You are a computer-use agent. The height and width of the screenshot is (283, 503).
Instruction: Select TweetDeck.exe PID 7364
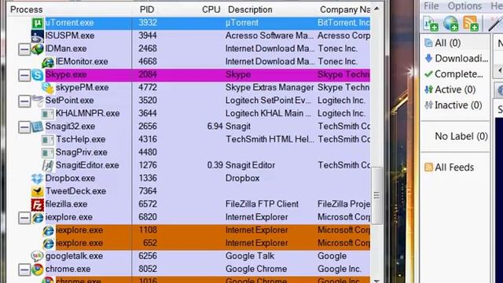coord(148,191)
